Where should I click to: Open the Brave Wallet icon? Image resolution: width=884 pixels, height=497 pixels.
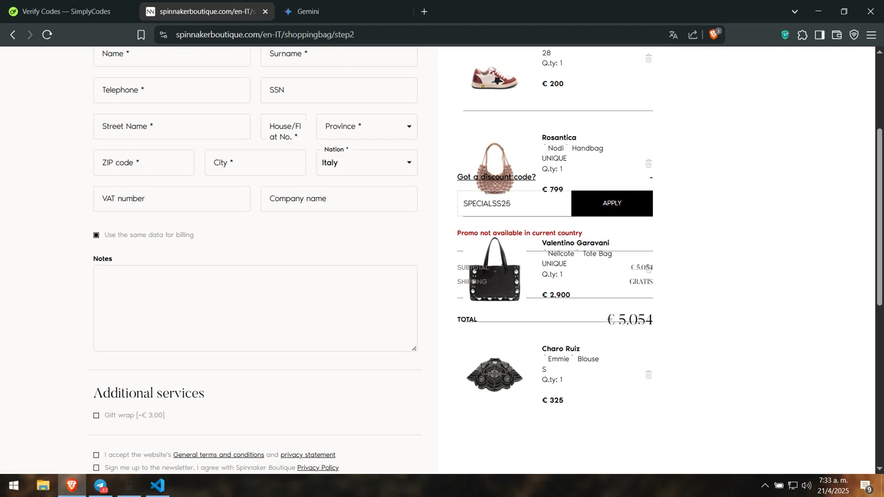click(x=837, y=35)
